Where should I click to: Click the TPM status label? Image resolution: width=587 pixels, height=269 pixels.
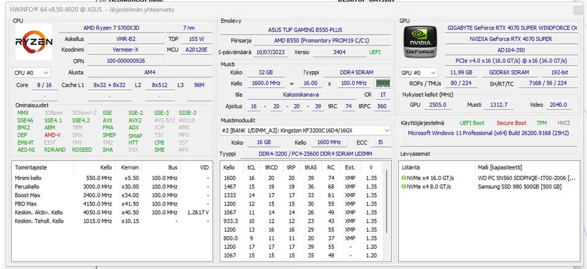click(541, 123)
